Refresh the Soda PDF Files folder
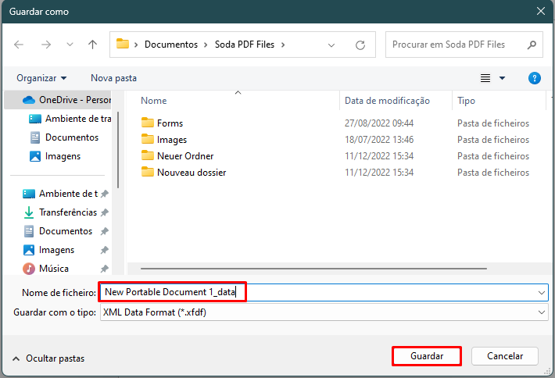Viewport: 555px width, 378px height. pos(360,45)
